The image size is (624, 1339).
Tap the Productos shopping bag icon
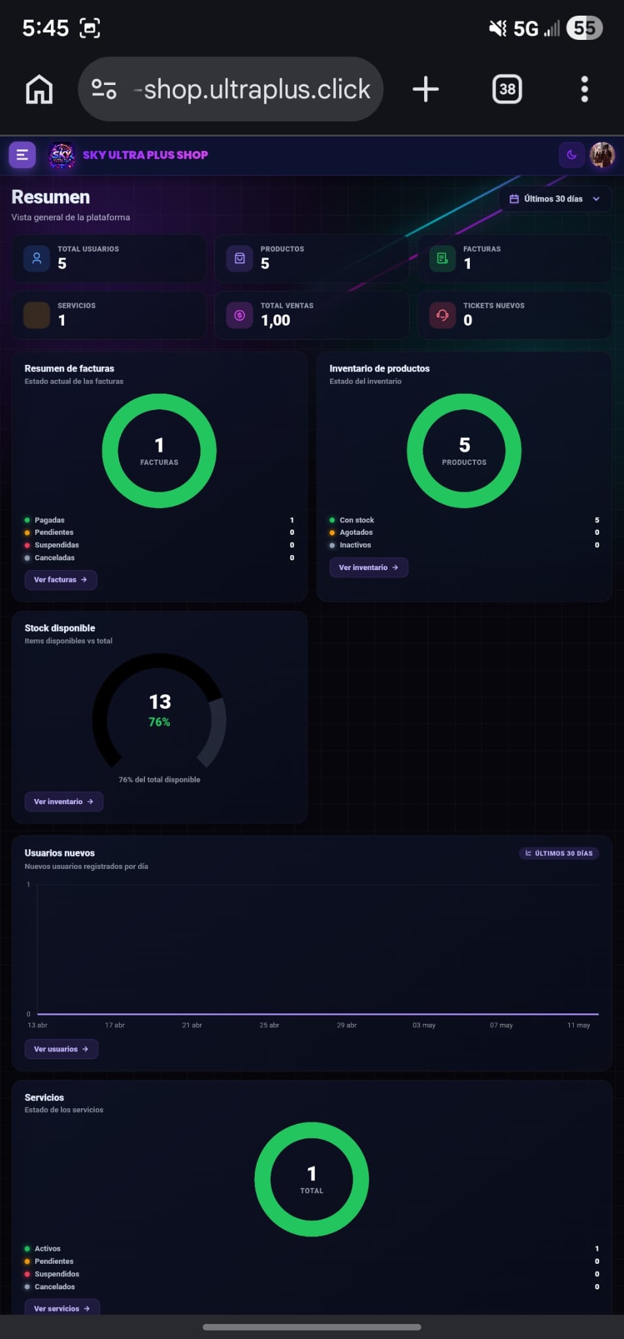pyautogui.click(x=240, y=258)
